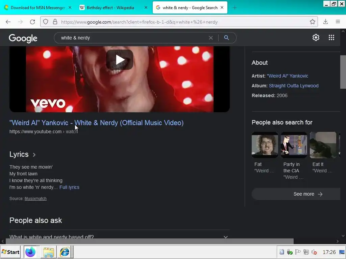Launch Internet Explorer from taskbar
The height and width of the screenshot is (259, 346).
click(x=65, y=252)
